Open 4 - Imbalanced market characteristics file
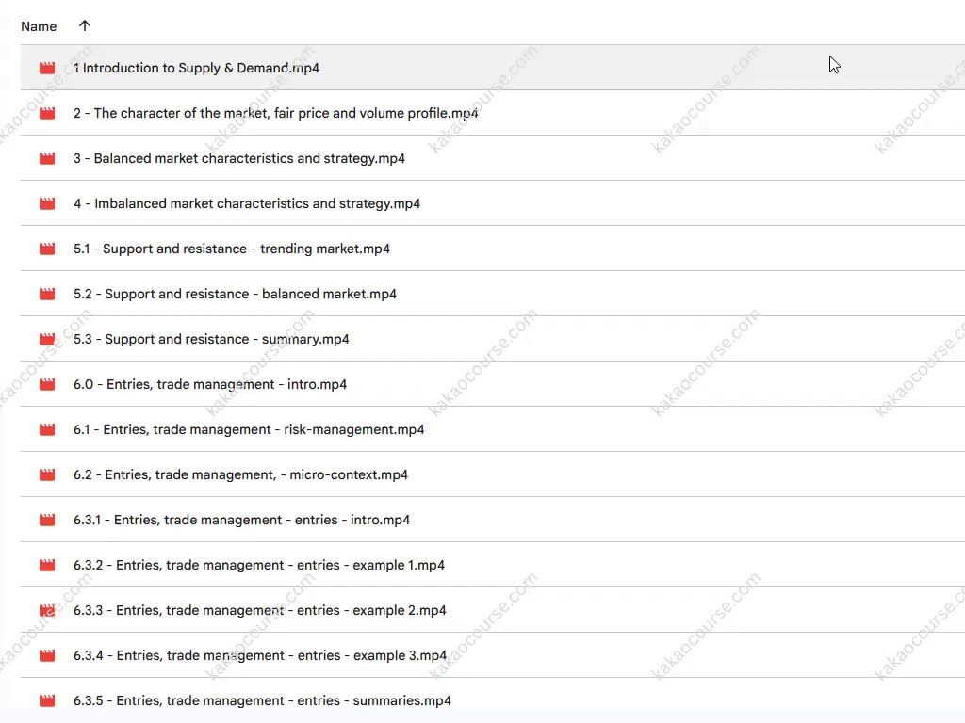This screenshot has width=965, height=723. 247,203
